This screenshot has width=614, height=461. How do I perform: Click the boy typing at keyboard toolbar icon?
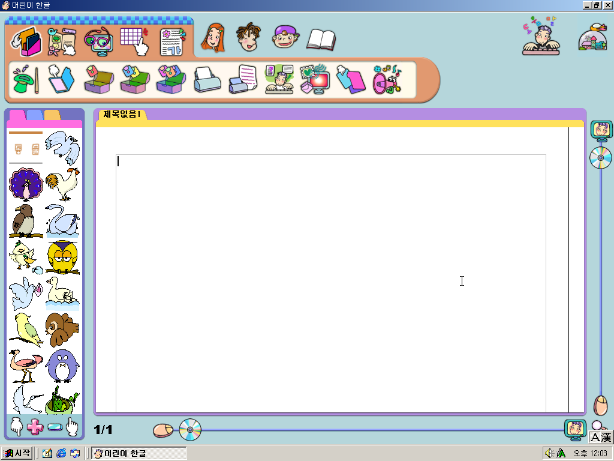tap(279, 80)
